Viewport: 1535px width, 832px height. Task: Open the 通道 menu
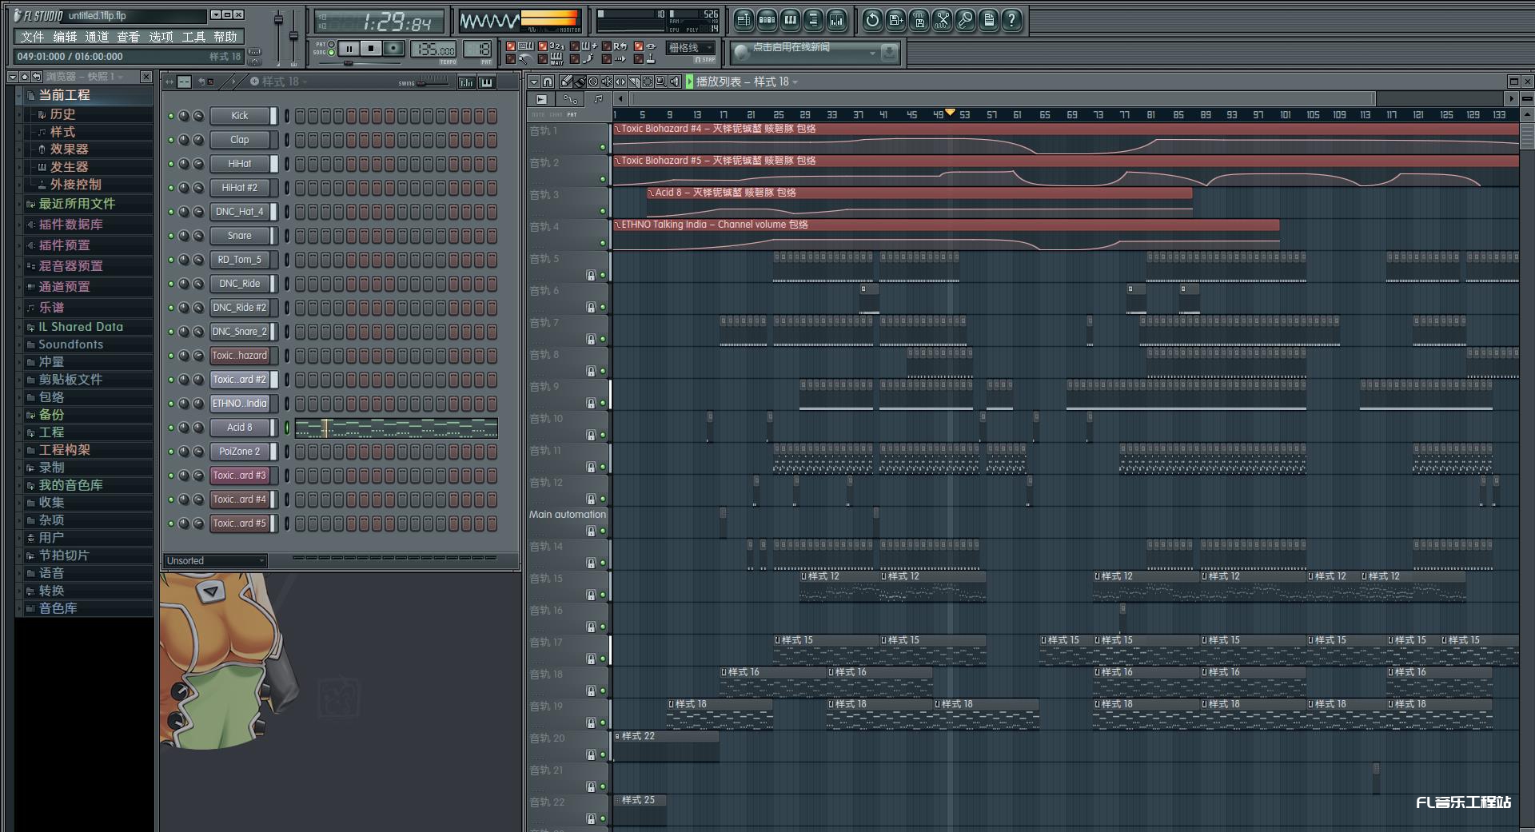pos(97,37)
